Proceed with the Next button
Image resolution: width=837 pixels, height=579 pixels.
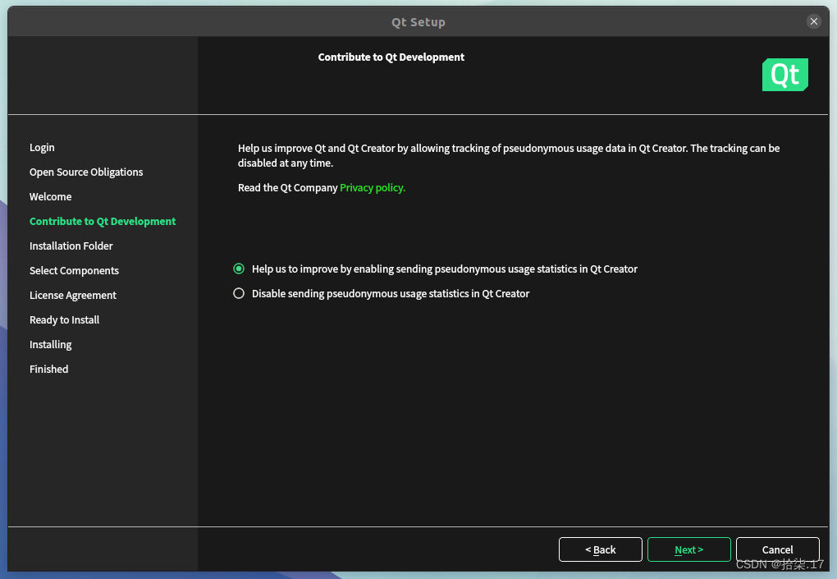coord(688,549)
